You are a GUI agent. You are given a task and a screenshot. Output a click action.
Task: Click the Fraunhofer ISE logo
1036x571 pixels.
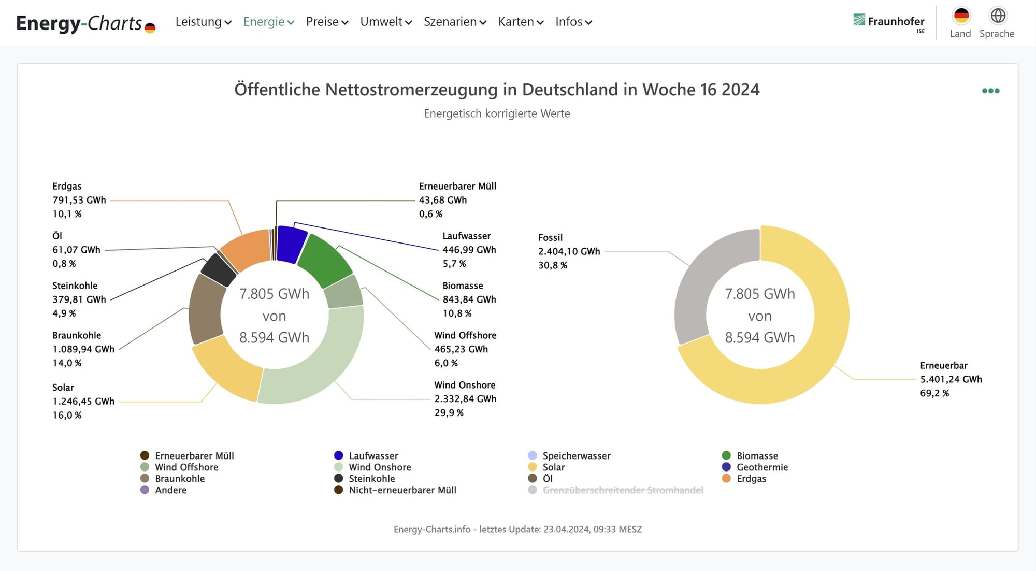889,22
